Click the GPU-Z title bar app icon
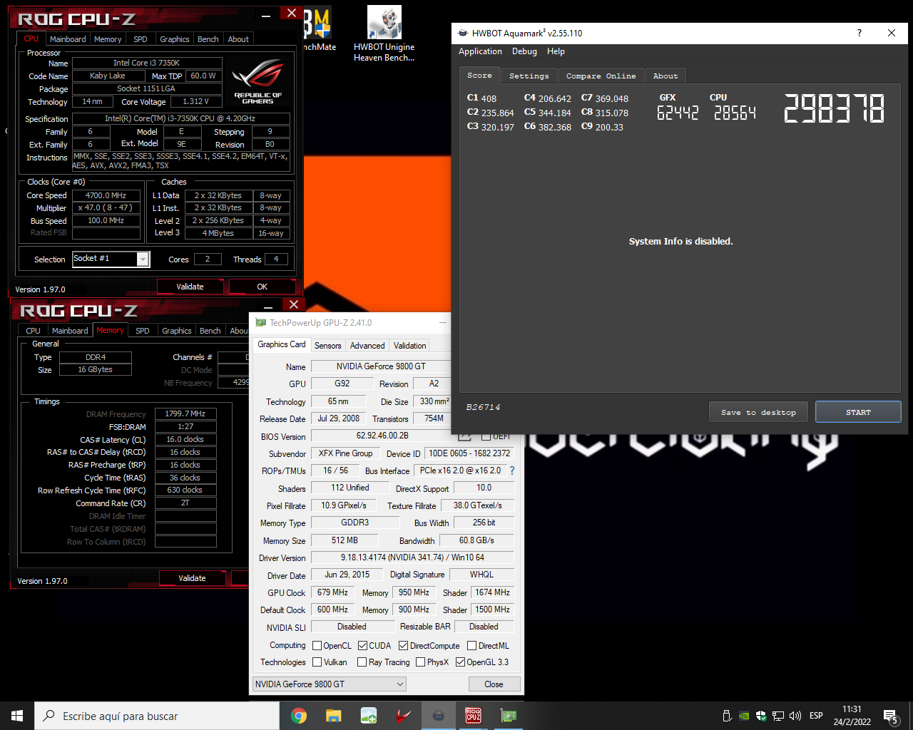 point(261,323)
